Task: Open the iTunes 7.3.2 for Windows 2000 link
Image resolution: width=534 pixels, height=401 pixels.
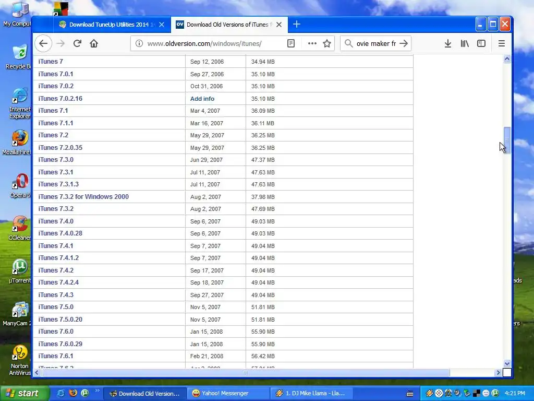Action: 83,197
